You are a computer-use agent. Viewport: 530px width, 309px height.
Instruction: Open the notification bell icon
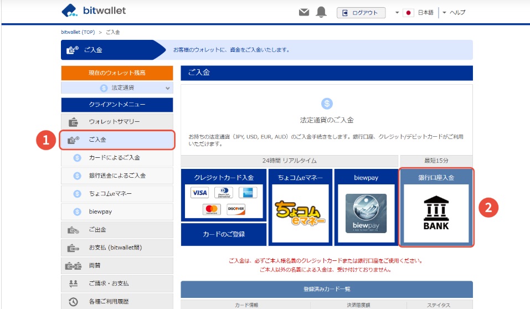[x=321, y=12]
